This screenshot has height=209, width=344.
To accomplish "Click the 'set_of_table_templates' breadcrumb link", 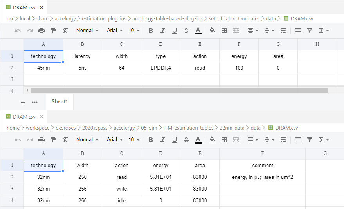I will coord(234,18).
